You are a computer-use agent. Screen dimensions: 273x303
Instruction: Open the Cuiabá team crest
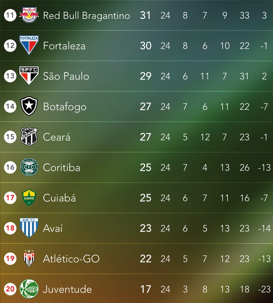click(29, 197)
